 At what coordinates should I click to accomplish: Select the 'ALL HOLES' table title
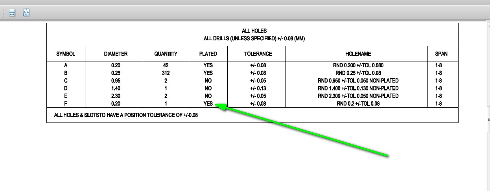254,31
